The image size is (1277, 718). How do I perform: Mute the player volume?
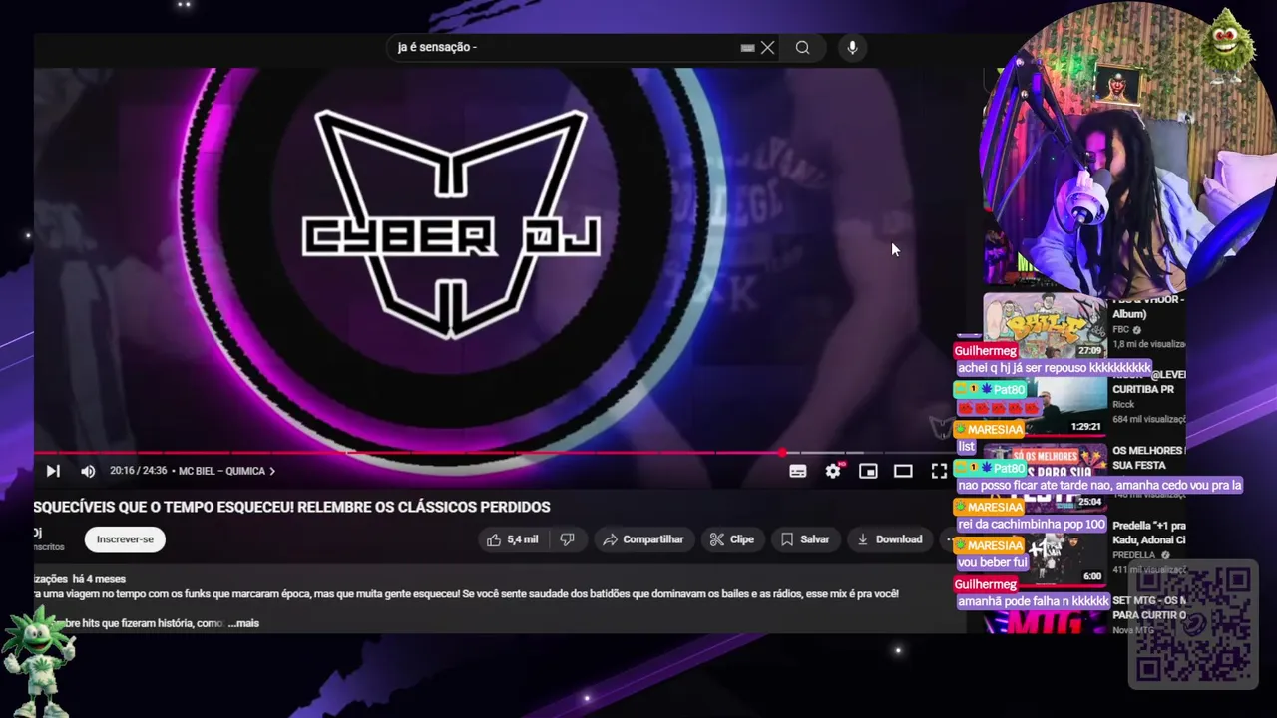tap(88, 471)
